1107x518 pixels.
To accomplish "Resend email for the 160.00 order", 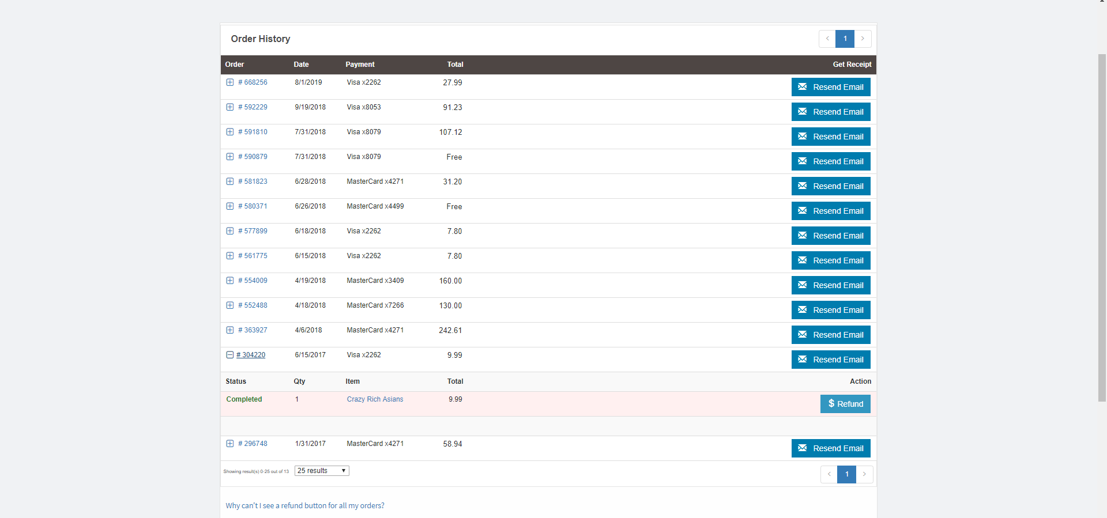I will [x=831, y=285].
